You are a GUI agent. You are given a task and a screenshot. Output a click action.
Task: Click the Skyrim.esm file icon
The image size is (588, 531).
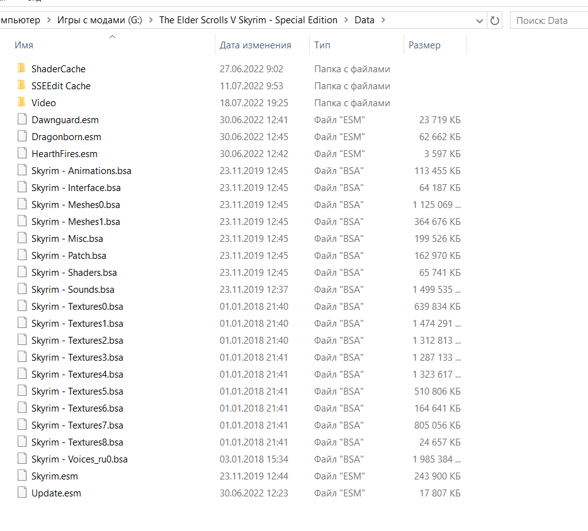[22, 476]
